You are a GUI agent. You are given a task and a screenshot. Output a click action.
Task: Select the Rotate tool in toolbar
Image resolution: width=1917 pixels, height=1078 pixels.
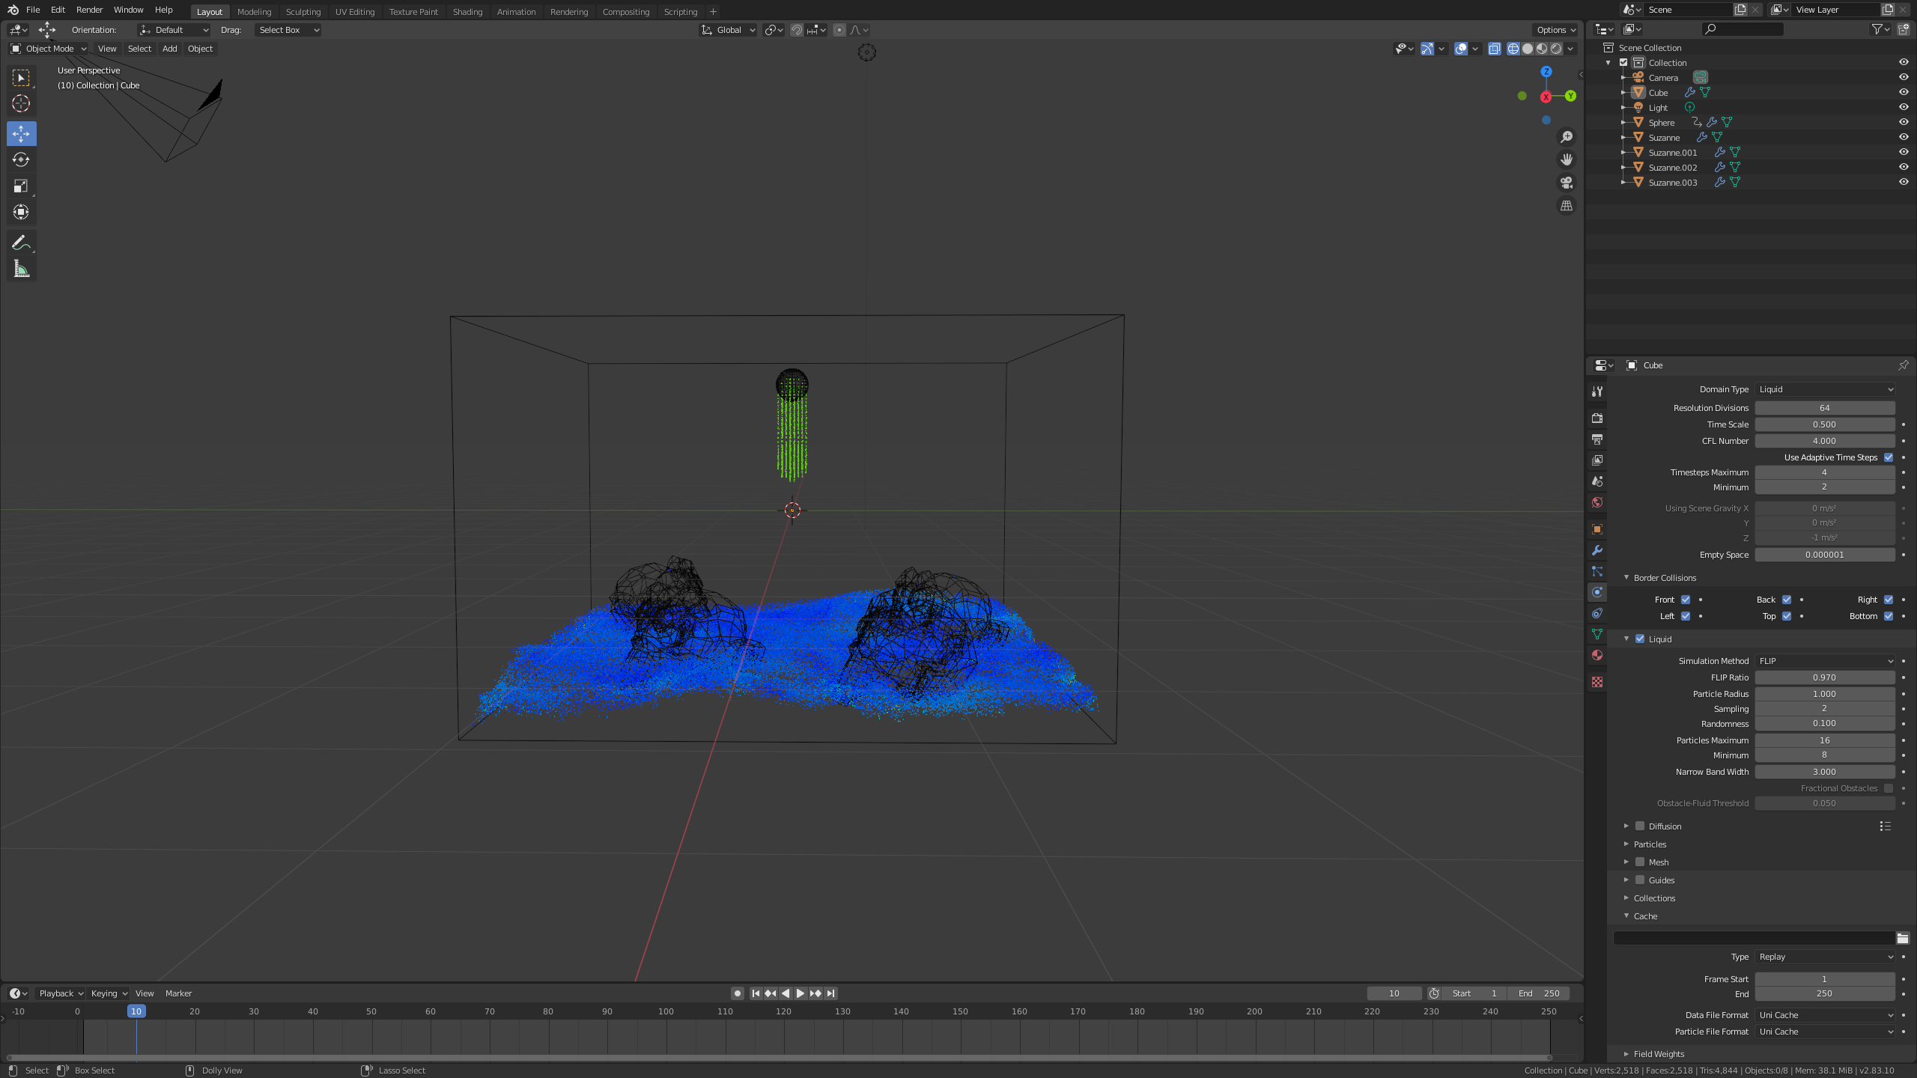(21, 159)
